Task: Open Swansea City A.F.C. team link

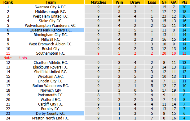Action: click(x=51, y=7)
